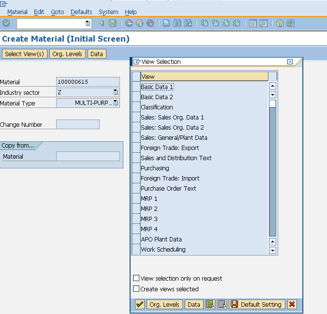The image size is (327, 314).
Task: Select the MRP 1 row selector
Action: tap(136, 198)
